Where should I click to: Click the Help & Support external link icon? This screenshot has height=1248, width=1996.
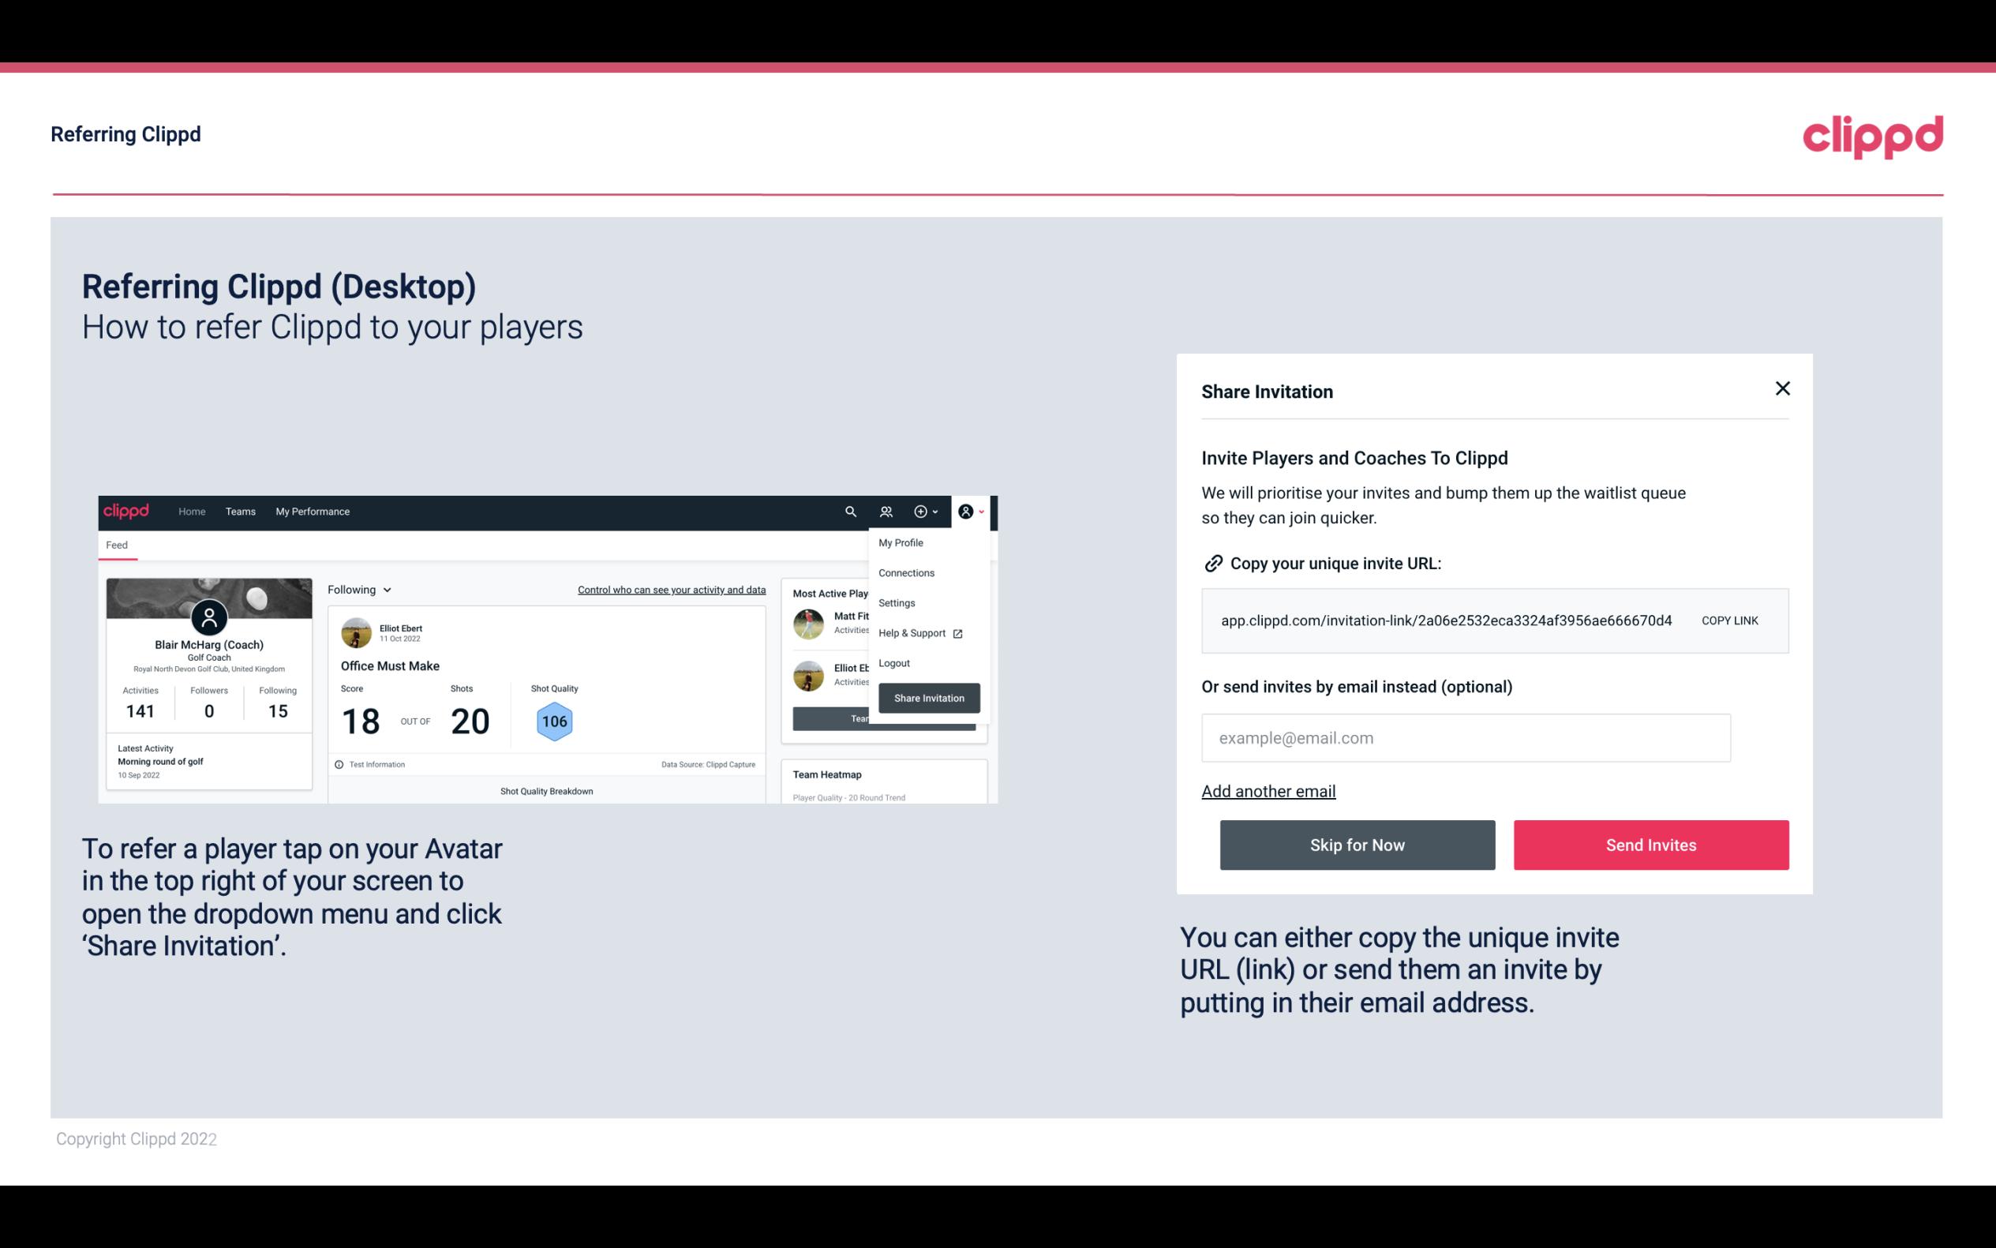tap(956, 632)
